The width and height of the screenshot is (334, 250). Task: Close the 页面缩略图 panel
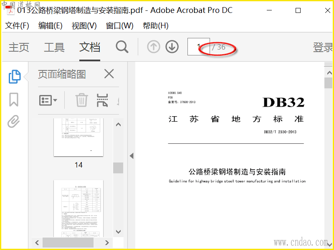click(109, 74)
